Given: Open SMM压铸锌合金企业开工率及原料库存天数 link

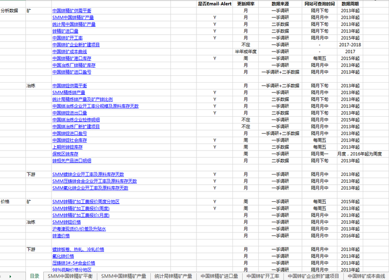Looking at the screenshot, I should (x=94, y=181).
